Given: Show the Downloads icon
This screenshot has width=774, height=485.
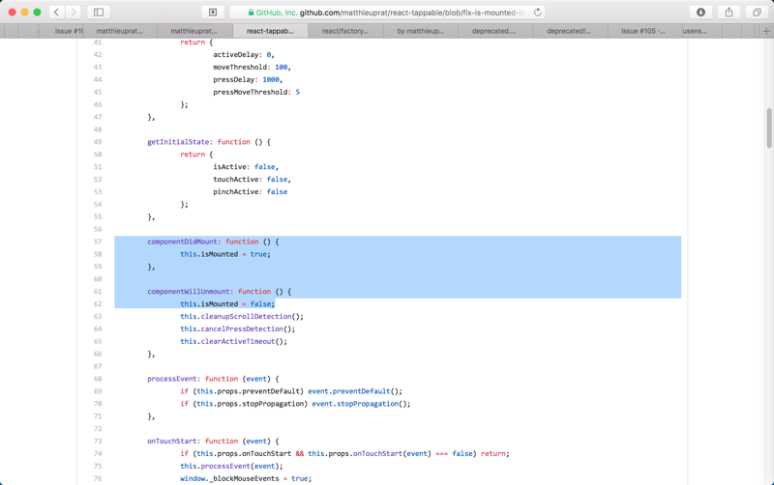Looking at the screenshot, I should coord(700,13).
